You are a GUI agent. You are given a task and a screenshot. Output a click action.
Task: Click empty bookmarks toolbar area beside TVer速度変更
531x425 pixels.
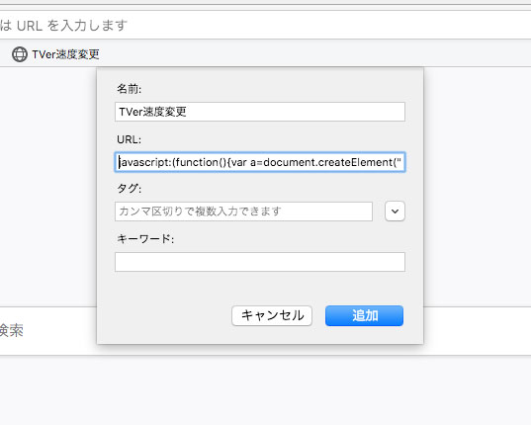point(305,54)
